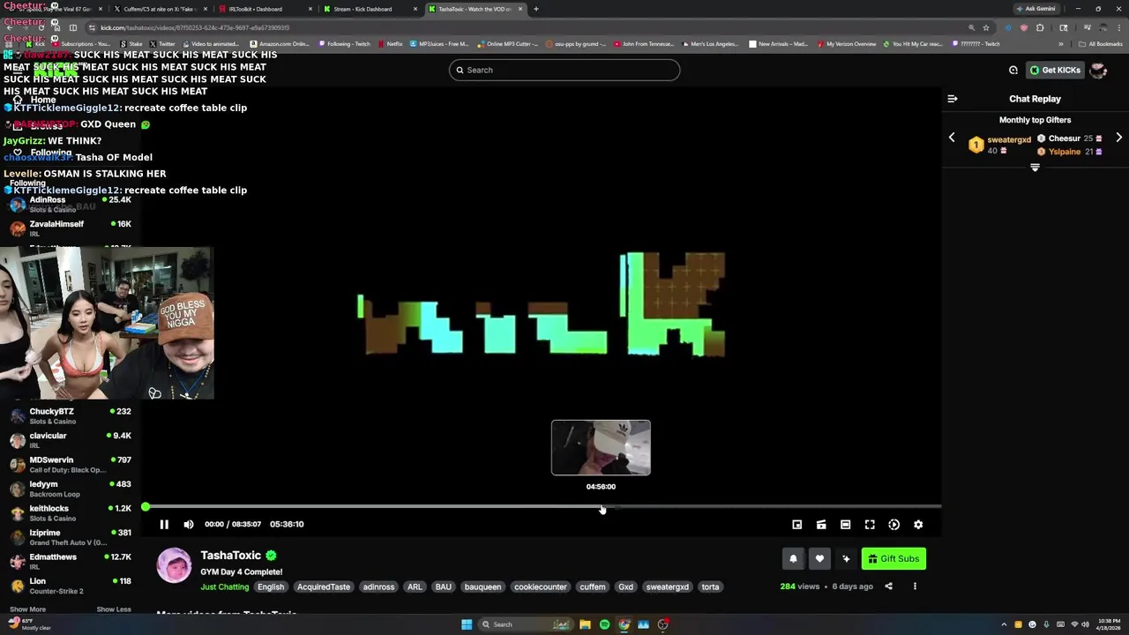Open the Netflix bookmark
The image size is (1129, 635).
(x=391, y=44)
